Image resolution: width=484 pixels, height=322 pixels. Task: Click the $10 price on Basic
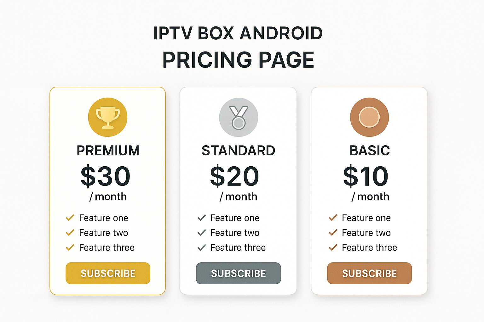(x=366, y=176)
